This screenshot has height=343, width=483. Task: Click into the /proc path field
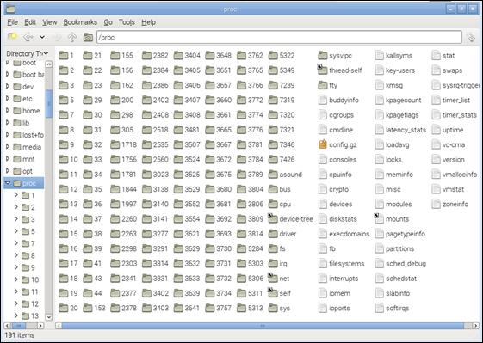279,38
